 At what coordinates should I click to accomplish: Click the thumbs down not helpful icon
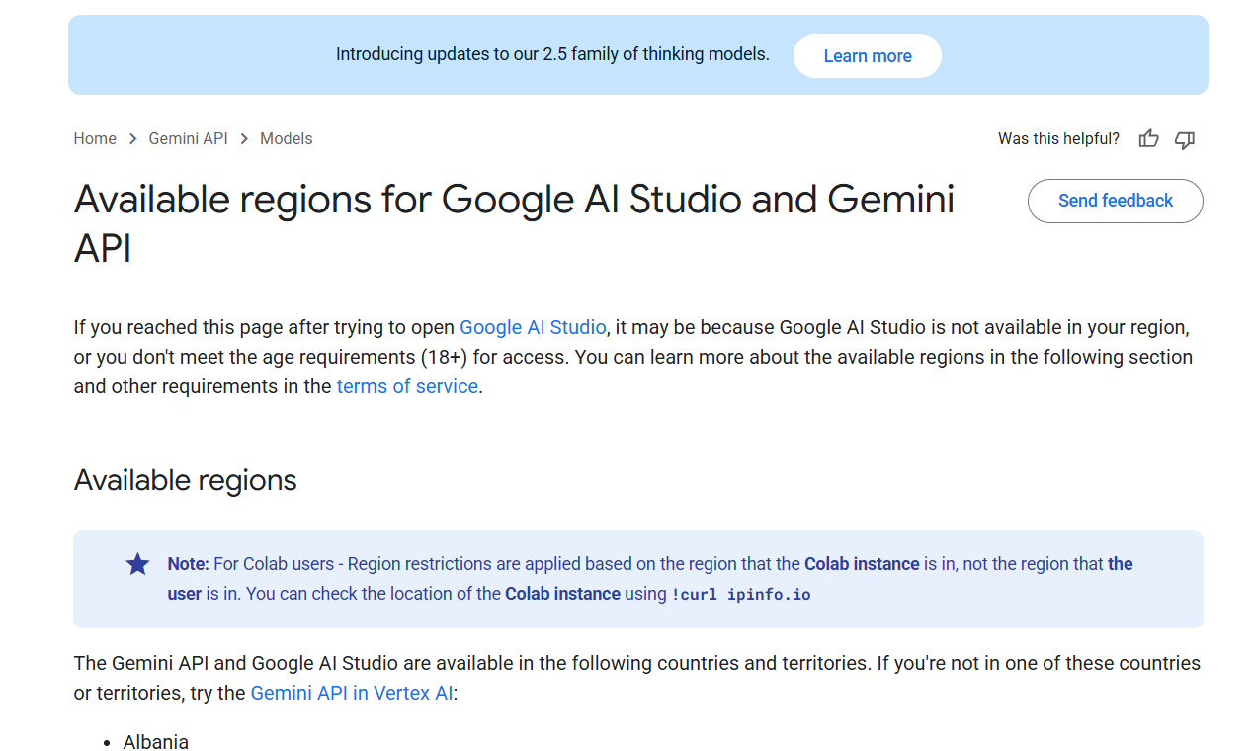pyautogui.click(x=1185, y=139)
